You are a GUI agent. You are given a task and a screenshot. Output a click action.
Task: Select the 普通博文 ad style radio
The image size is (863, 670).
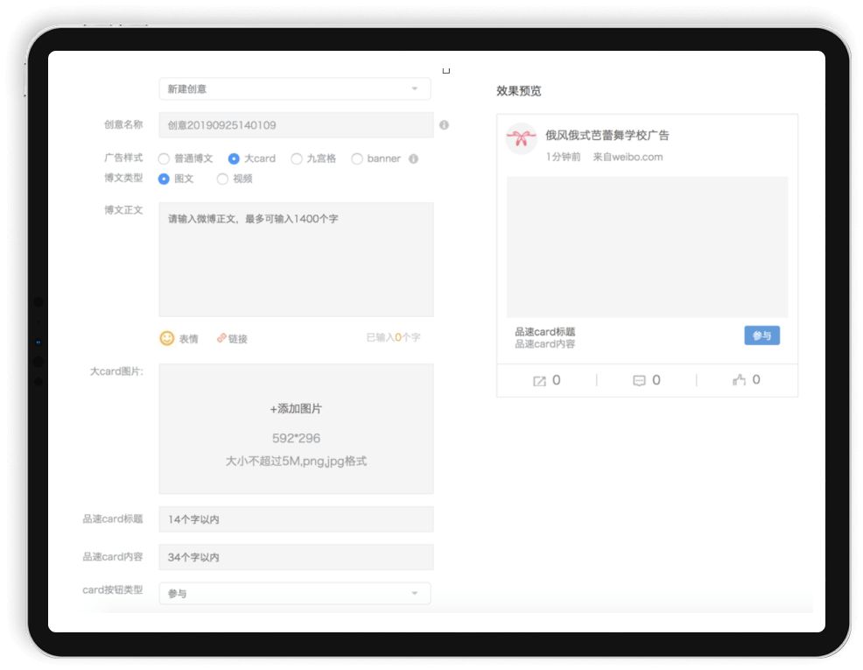click(164, 159)
